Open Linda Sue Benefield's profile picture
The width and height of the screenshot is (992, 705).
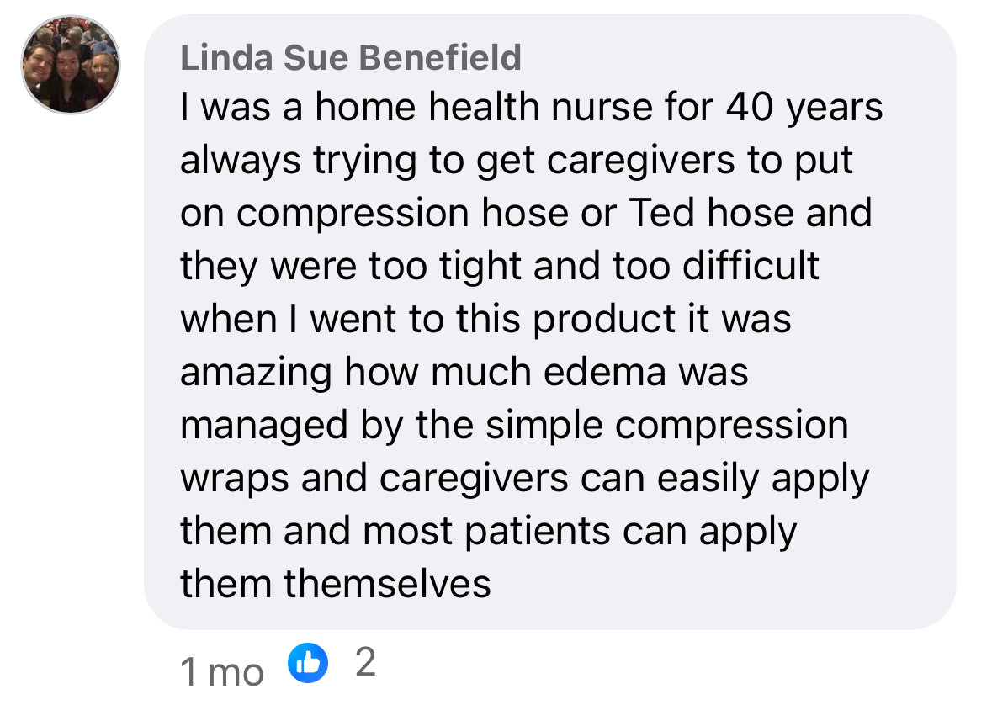[71, 65]
